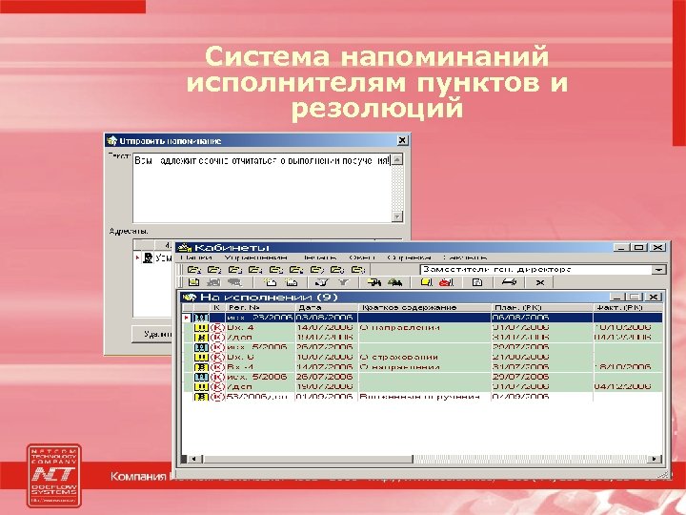Click document icon in 53/2006 row
Viewport: 686px width, 515px height.
[x=201, y=397]
